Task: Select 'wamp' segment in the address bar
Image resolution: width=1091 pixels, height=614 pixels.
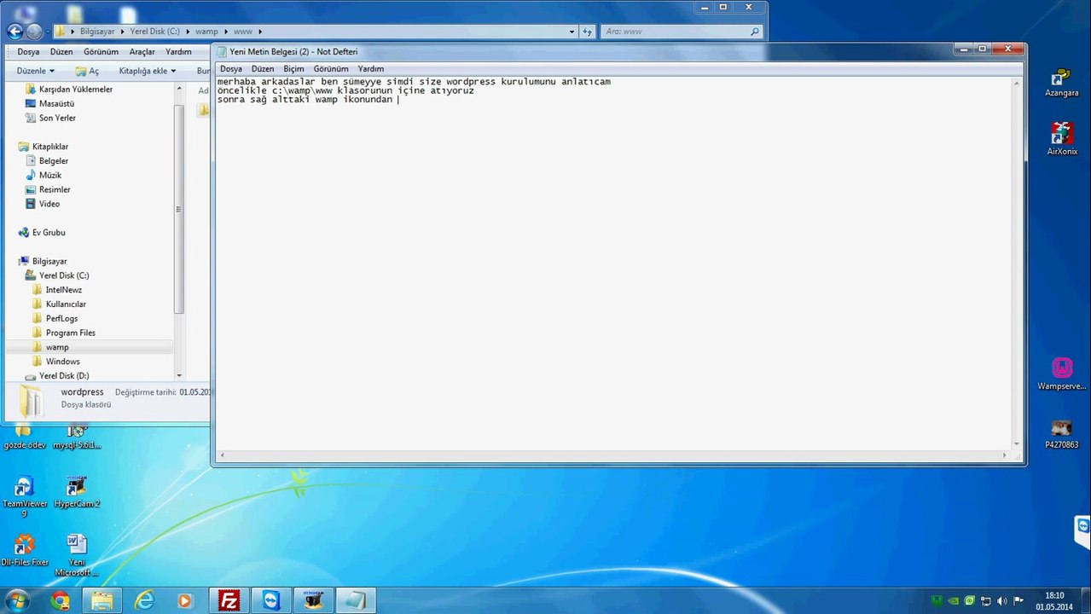Action: pos(206,32)
